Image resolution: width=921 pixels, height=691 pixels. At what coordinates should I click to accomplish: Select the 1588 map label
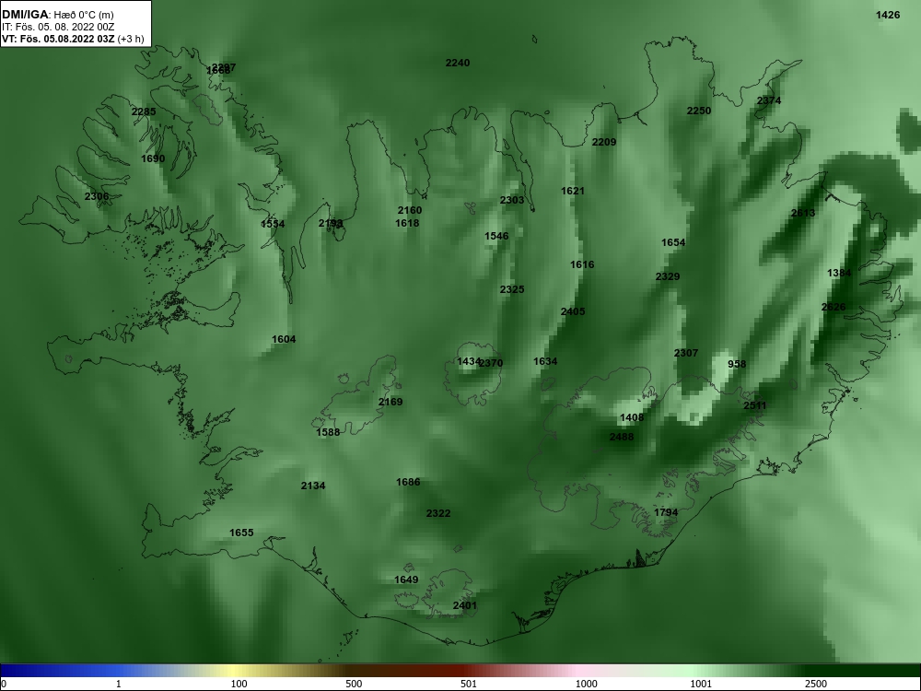pyautogui.click(x=328, y=432)
